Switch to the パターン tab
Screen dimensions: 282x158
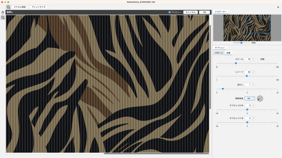(x=219, y=53)
